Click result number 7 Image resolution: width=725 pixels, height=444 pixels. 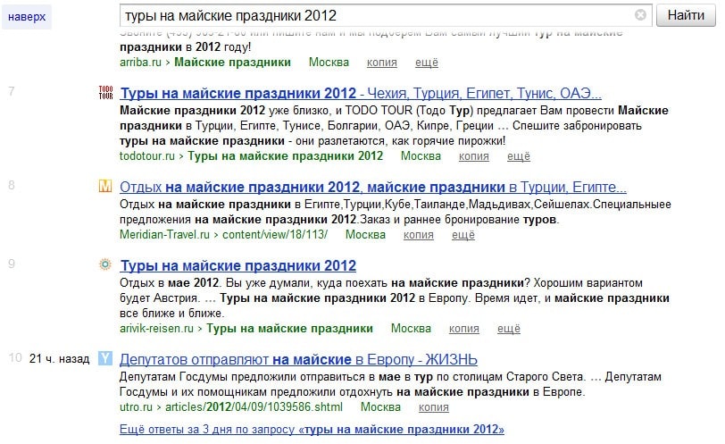click(12, 92)
